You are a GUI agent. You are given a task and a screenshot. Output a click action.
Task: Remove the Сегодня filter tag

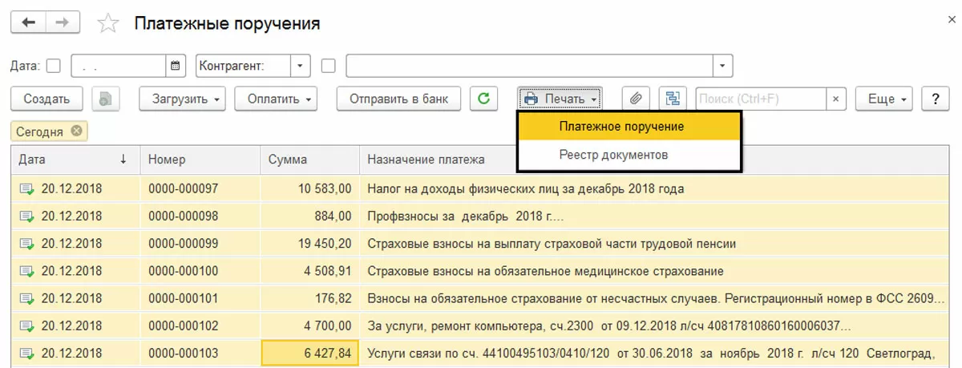click(x=76, y=131)
